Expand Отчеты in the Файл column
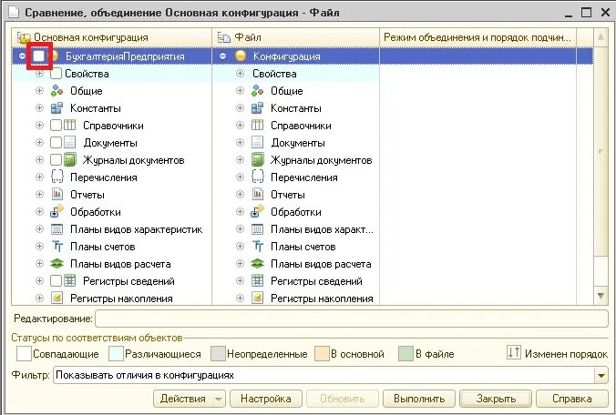The image size is (616, 415). click(x=240, y=194)
